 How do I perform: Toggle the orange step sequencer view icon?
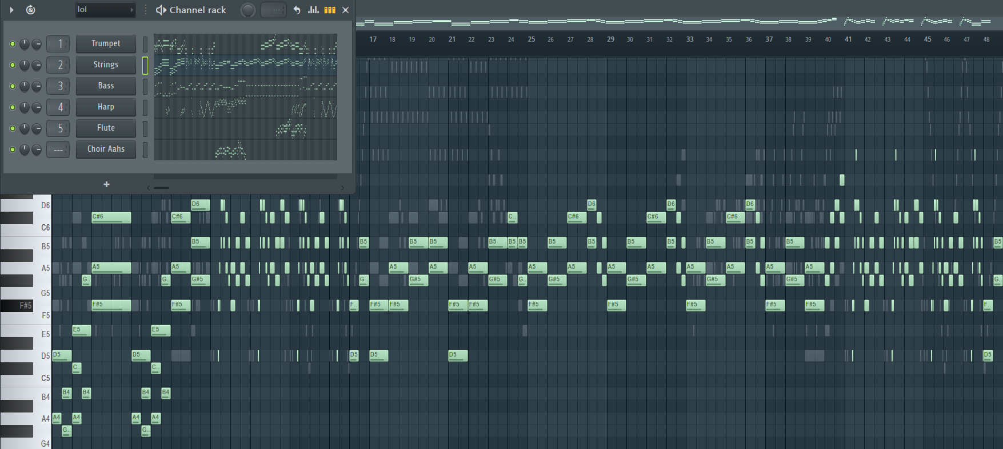tap(330, 10)
